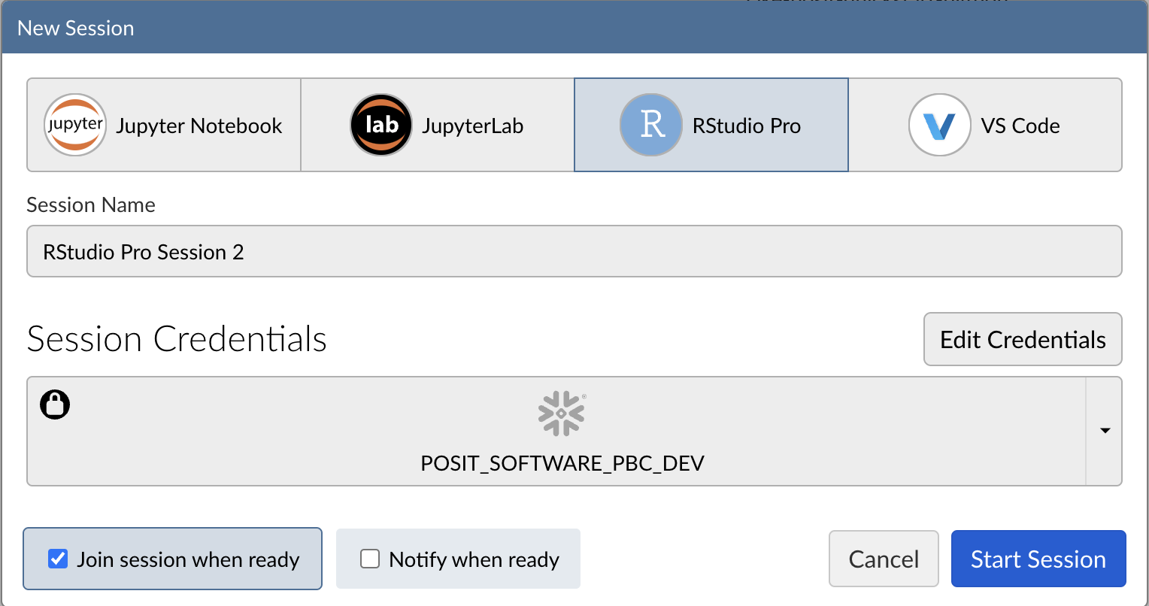The width and height of the screenshot is (1149, 606).
Task: Uncheck the Join session when ready checkbox
Action: click(x=58, y=559)
